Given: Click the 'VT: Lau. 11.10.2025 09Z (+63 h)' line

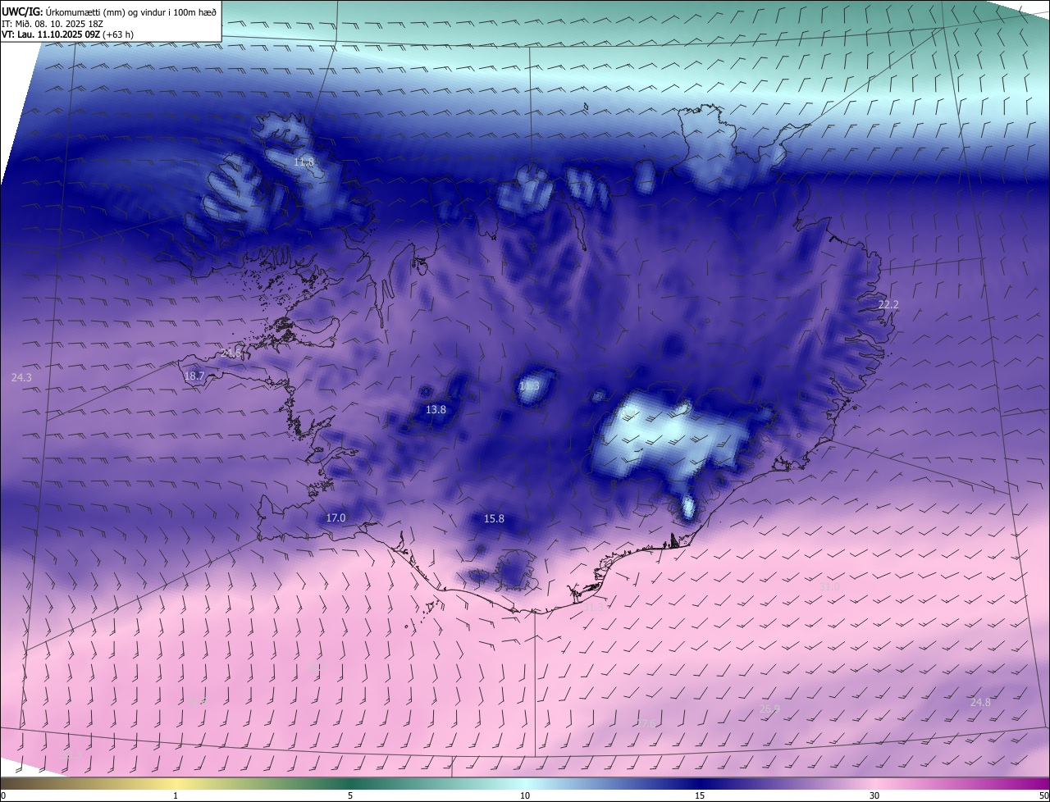Looking at the screenshot, I should click(x=67, y=34).
